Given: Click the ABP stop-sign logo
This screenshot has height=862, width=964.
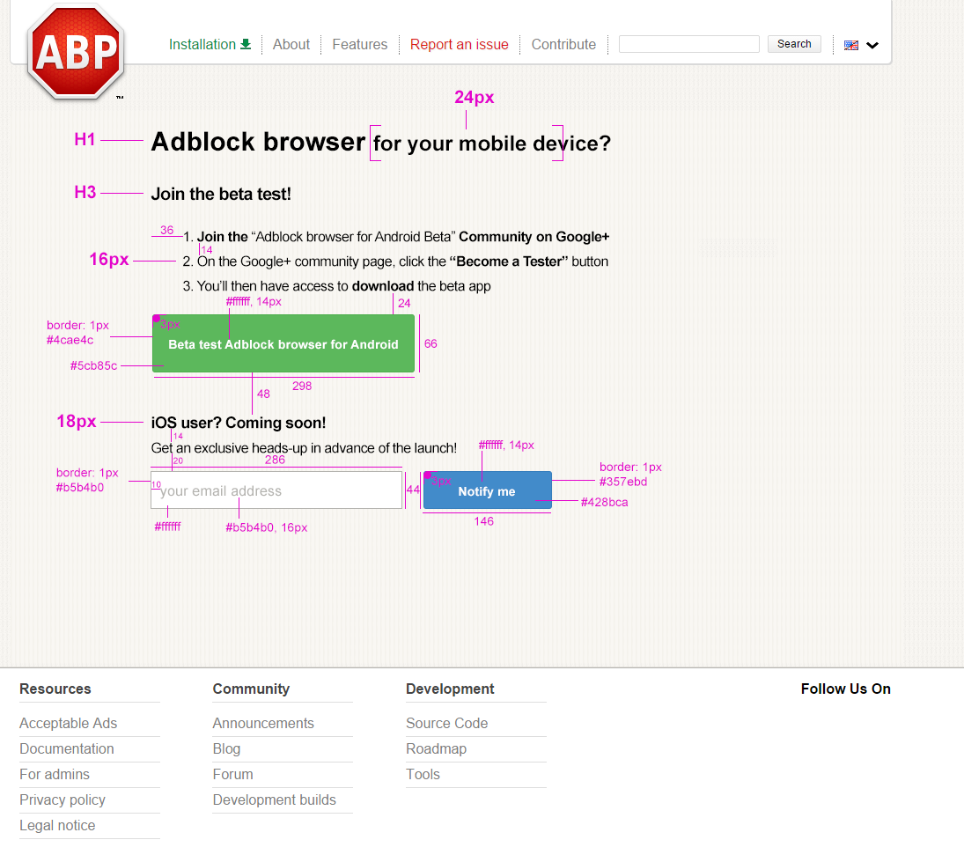Looking at the screenshot, I should click(x=77, y=52).
